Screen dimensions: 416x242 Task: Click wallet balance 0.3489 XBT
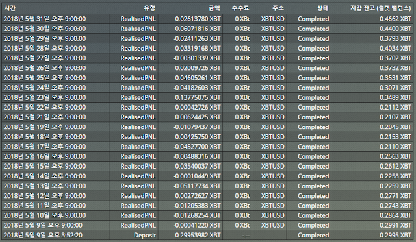click(x=396, y=97)
